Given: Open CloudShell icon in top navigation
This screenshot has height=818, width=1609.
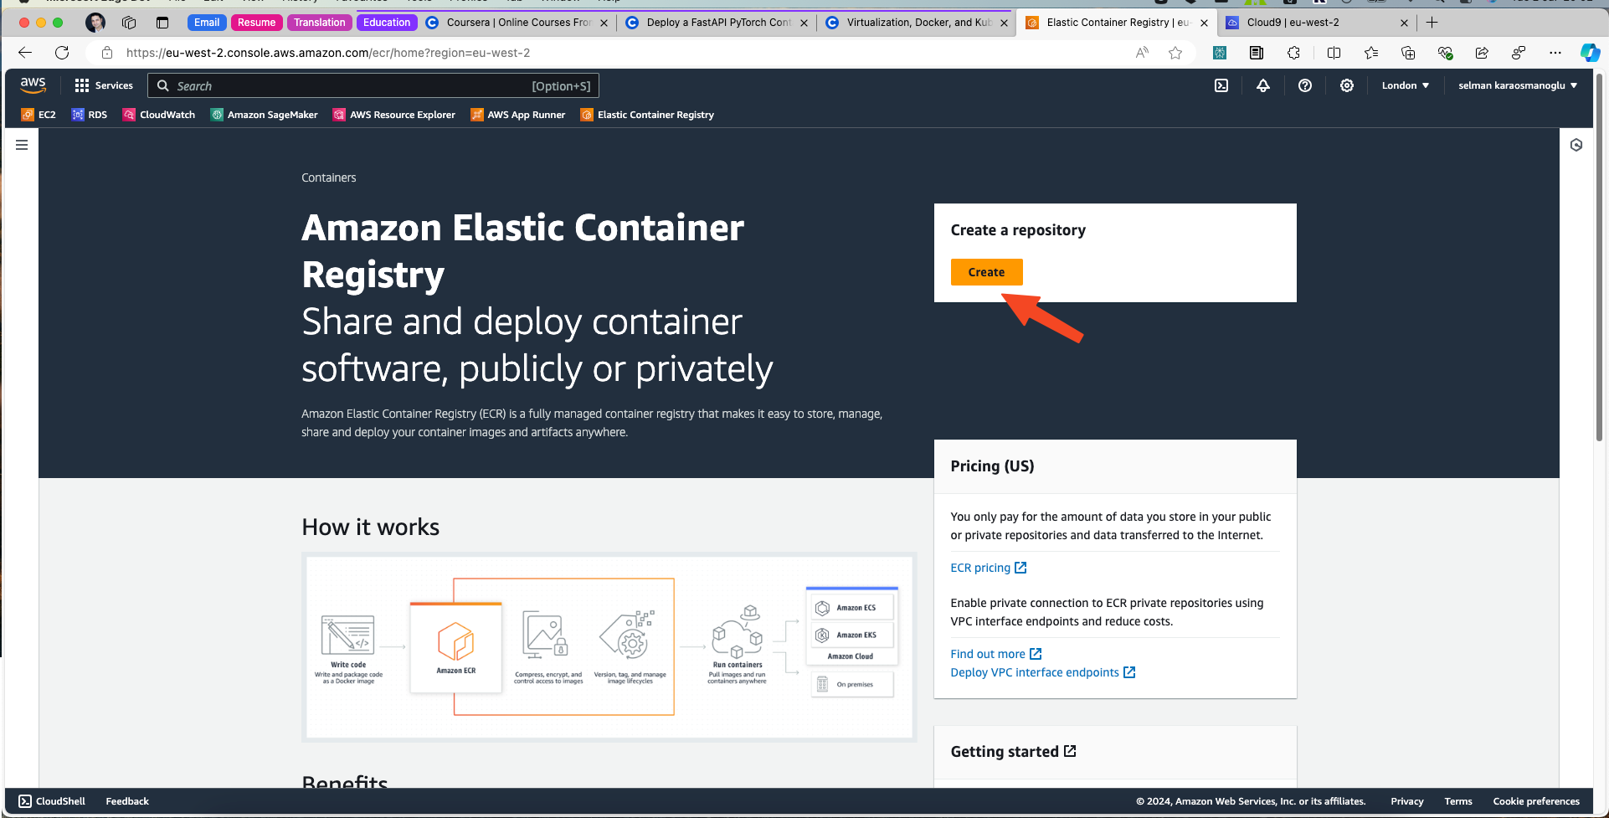Looking at the screenshot, I should click(x=1221, y=85).
